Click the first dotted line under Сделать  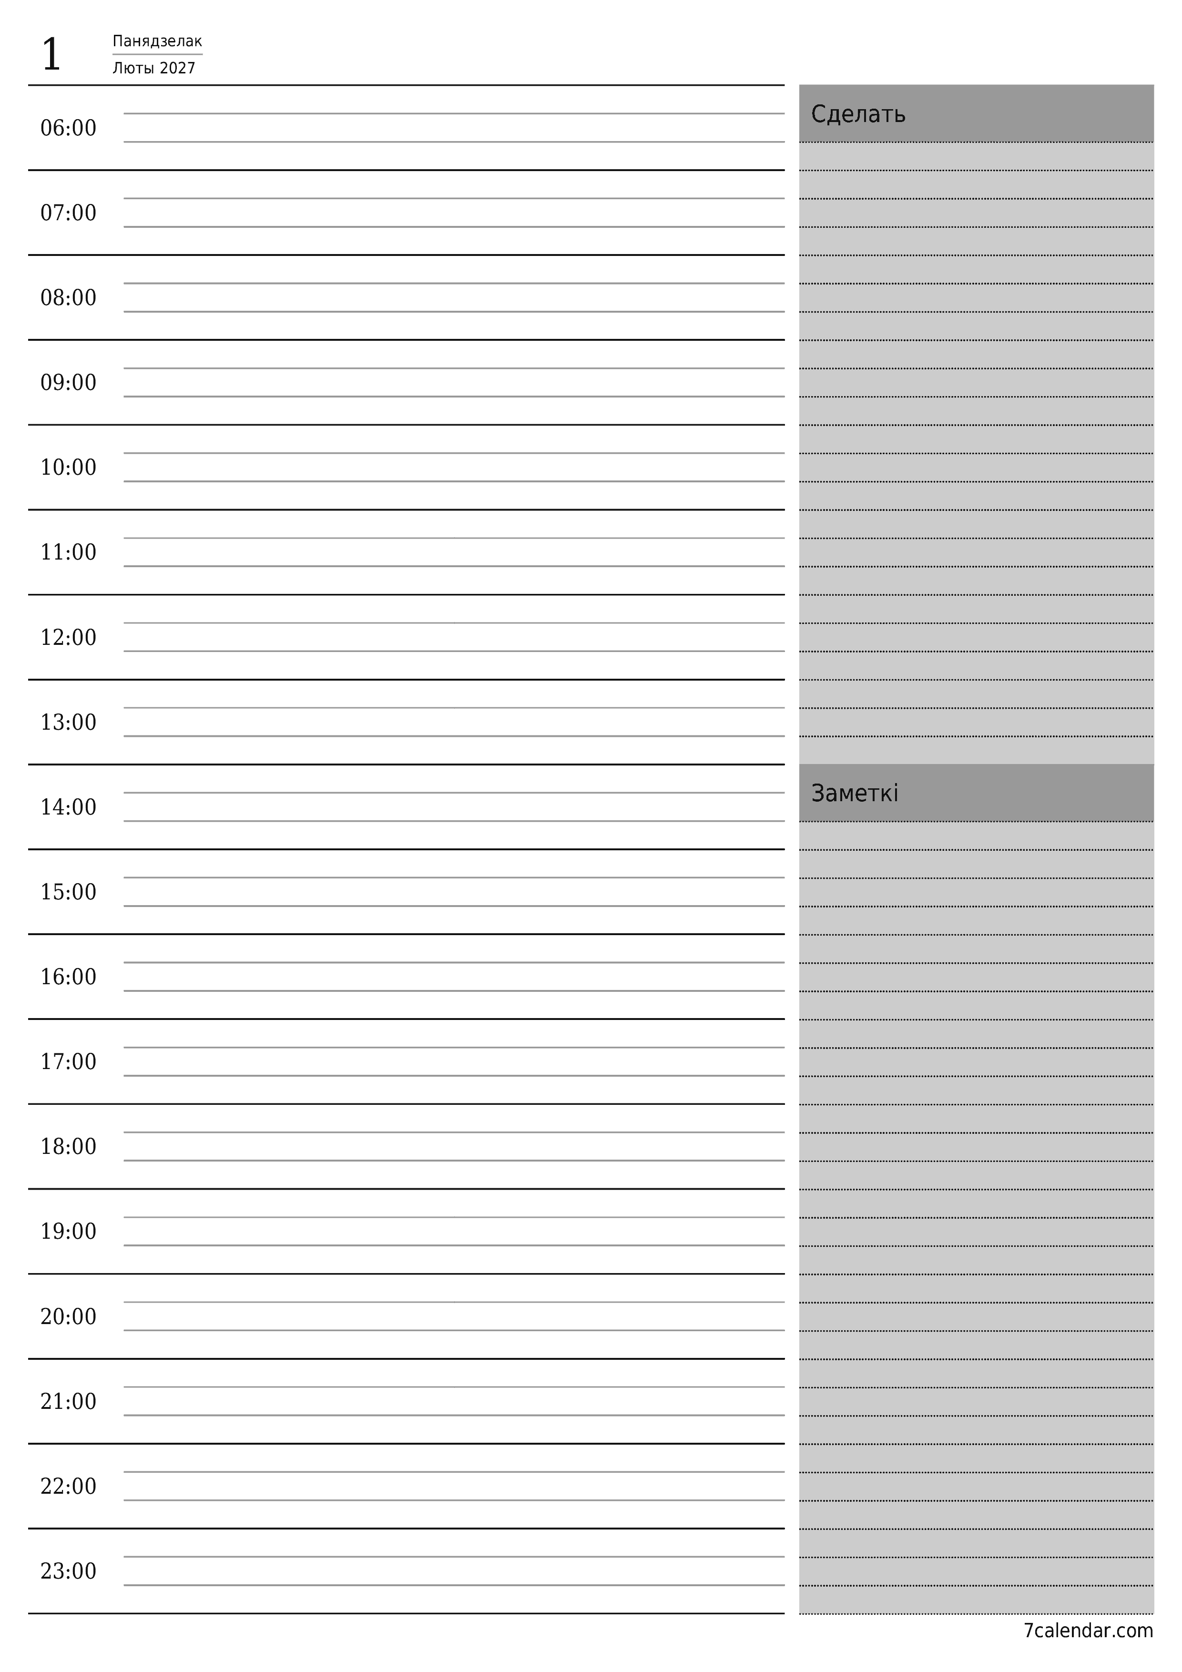[x=985, y=150]
